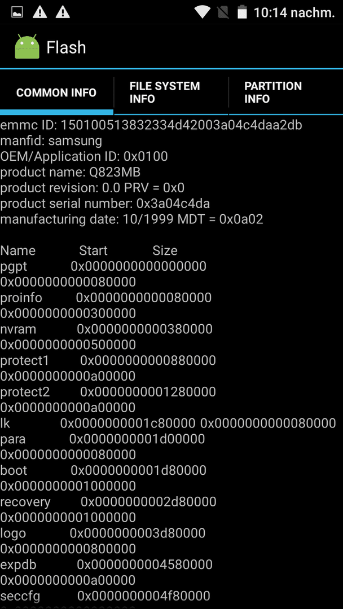Select the recovery partition row
The width and height of the screenshot is (343, 609).
(x=108, y=509)
